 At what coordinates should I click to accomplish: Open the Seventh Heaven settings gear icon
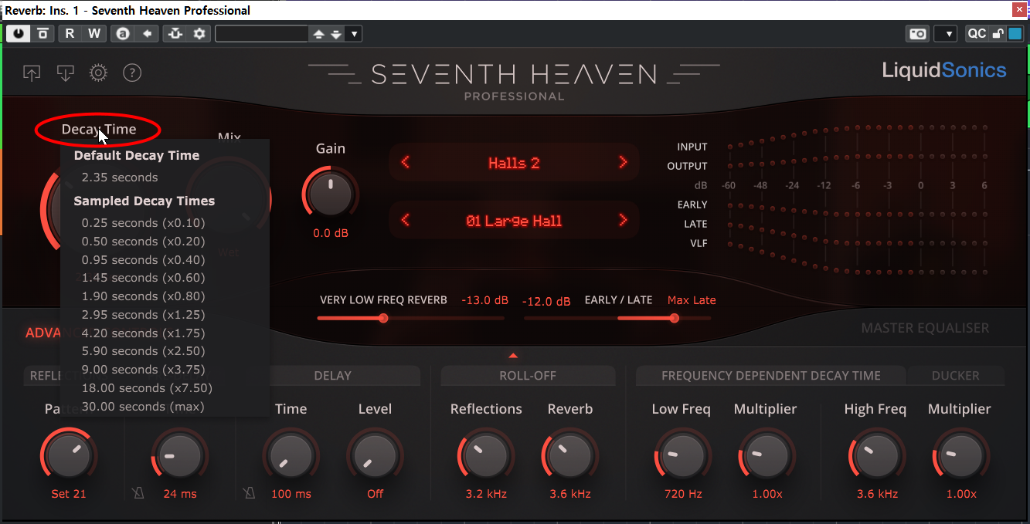pyautogui.click(x=98, y=73)
